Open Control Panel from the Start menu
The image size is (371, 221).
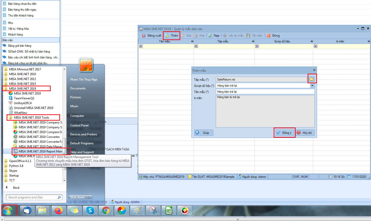coord(79,125)
